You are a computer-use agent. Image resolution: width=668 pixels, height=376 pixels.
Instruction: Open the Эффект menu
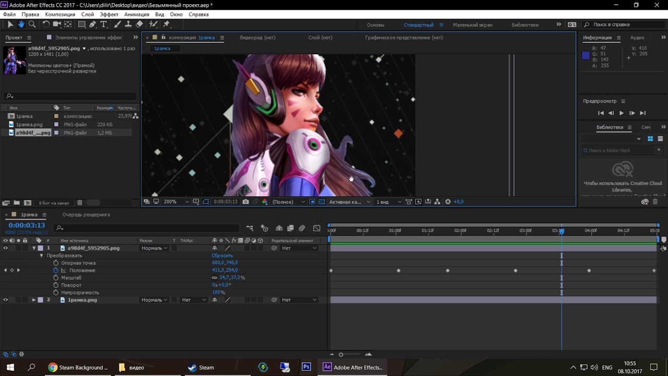[x=109, y=15]
